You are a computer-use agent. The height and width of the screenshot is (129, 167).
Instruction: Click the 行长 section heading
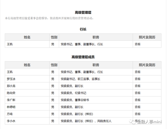pyautogui.click(x=83, y=29)
